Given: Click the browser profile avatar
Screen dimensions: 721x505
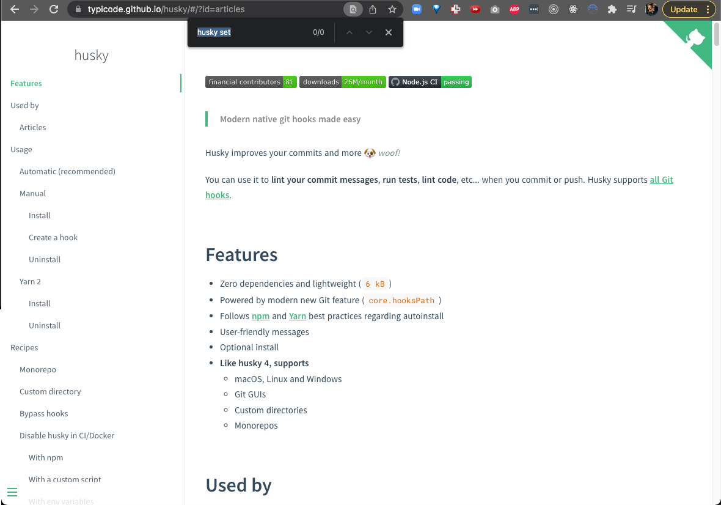Looking at the screenshot, I should coord(651,9).
